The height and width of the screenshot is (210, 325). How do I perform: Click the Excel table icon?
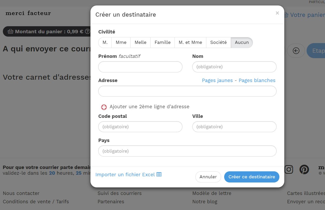(x=159, y=174)
